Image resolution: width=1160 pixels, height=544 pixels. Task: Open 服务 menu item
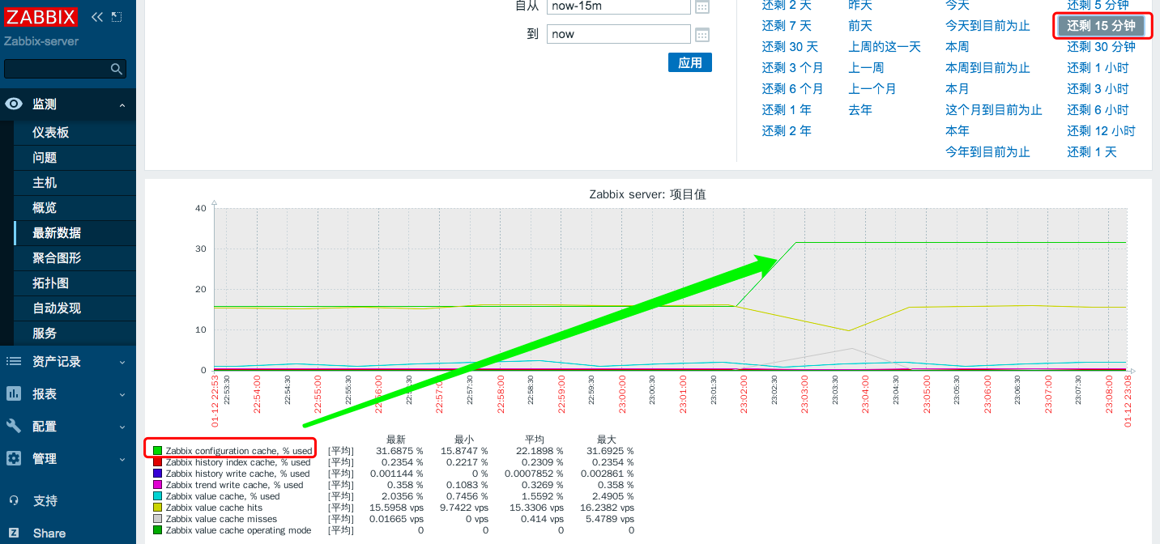pos(45,334)
